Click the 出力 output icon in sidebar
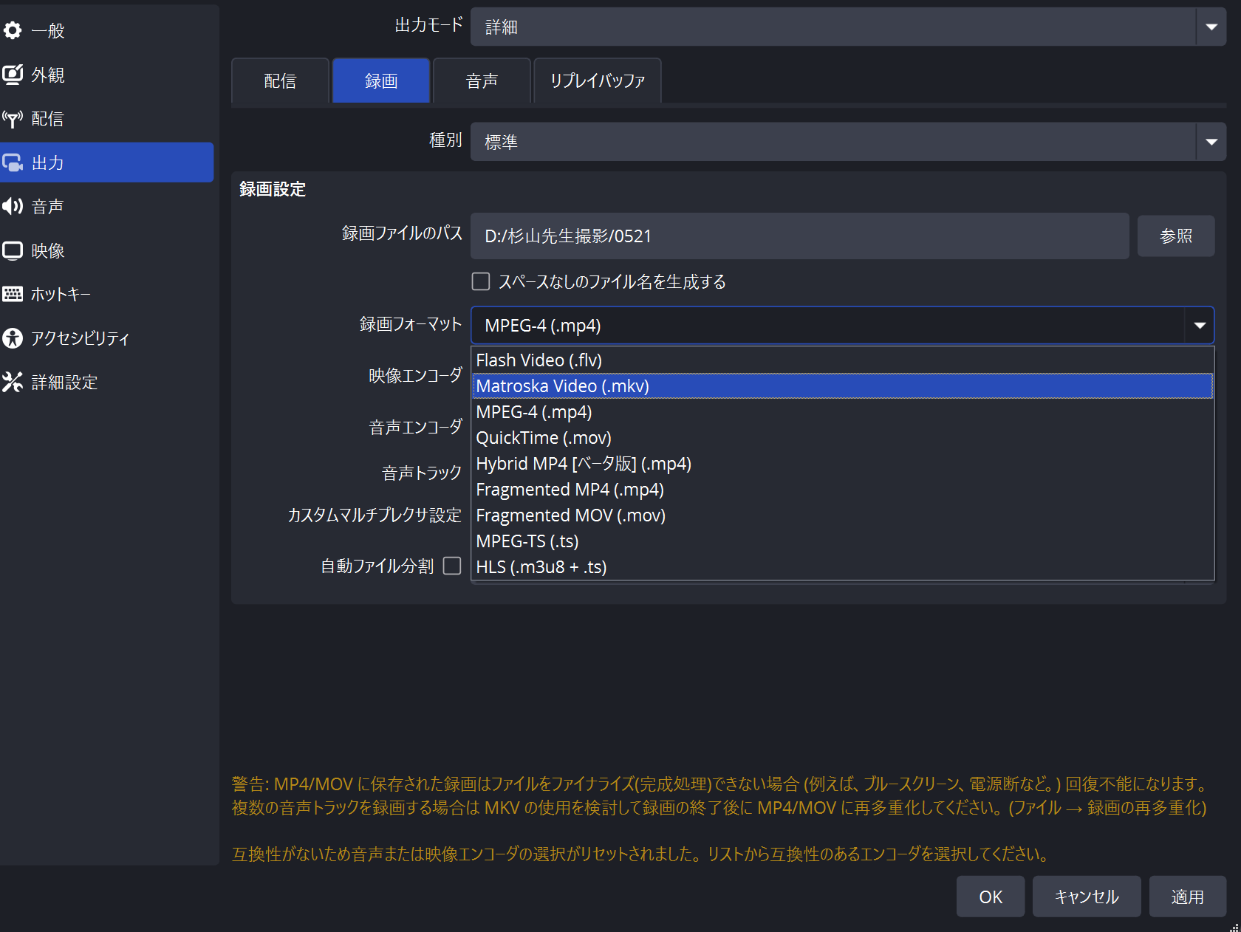 point(13,162)
